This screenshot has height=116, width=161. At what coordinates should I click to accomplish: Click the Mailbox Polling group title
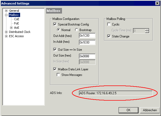[x=116, y=19]
